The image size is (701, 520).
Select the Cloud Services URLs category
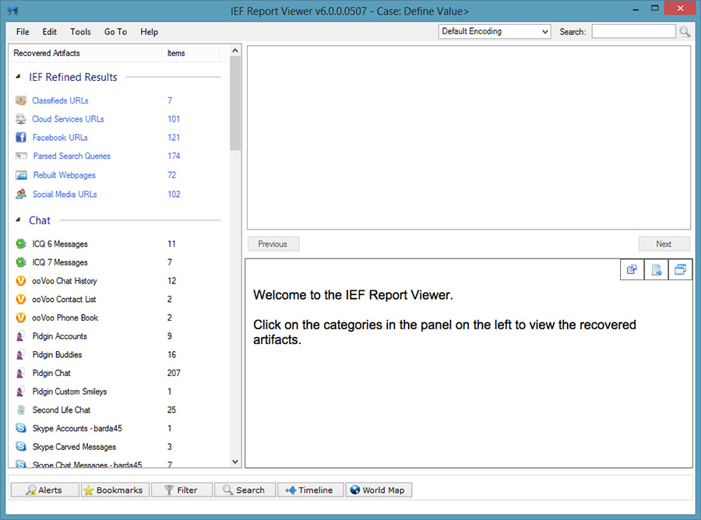click(68, 119)
